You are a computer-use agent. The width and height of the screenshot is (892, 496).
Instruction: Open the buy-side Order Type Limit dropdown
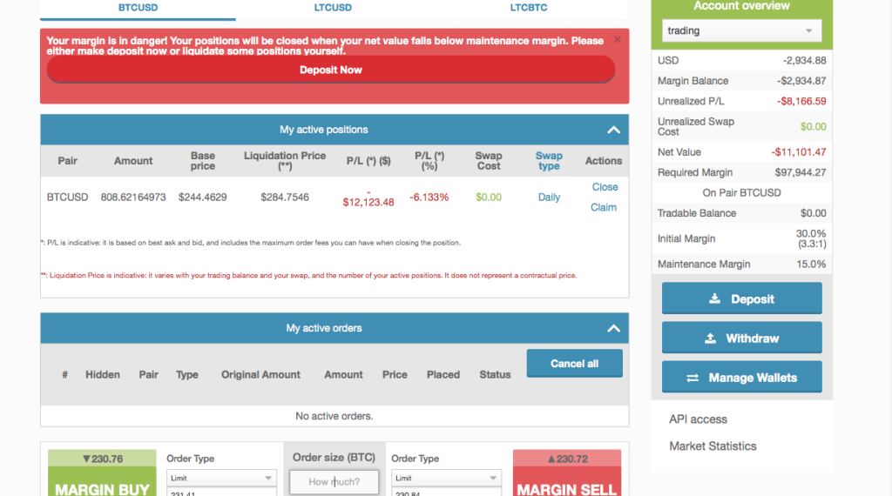(221, 479)
